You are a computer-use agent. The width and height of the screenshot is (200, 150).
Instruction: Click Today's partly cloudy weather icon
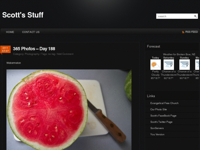pos(155,65)
